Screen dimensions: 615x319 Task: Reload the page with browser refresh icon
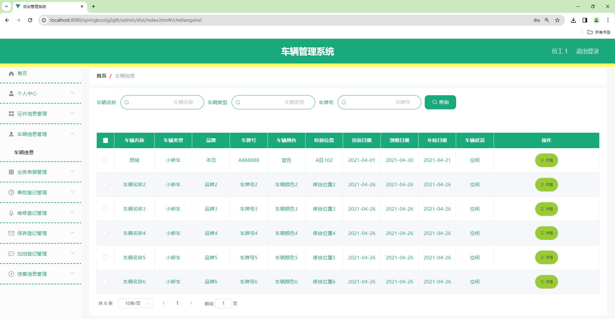30,20
